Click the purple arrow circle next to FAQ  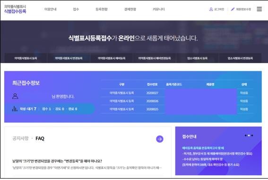pos(160,139)
